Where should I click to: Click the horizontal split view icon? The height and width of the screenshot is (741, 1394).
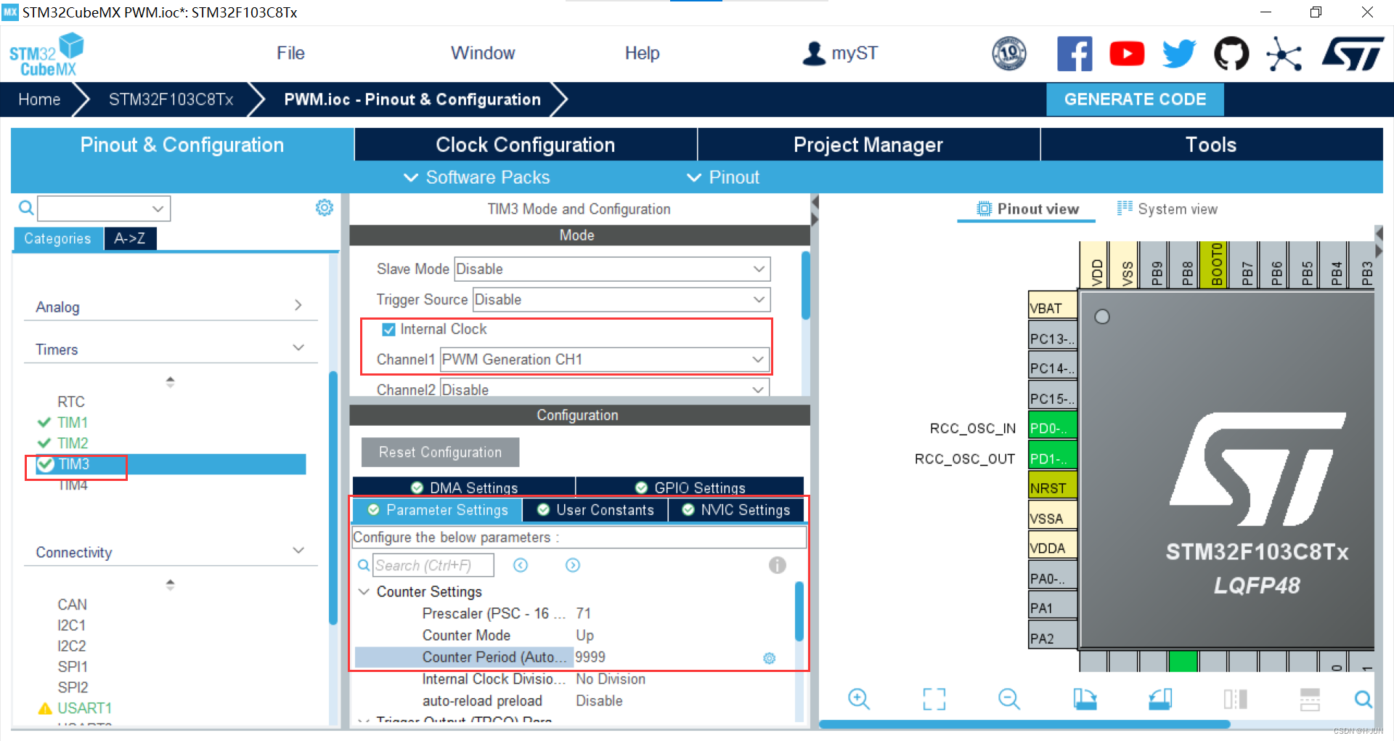coord(1310,699)
